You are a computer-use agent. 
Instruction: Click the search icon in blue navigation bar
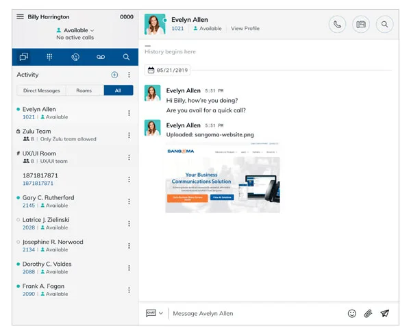pos(126,58)
